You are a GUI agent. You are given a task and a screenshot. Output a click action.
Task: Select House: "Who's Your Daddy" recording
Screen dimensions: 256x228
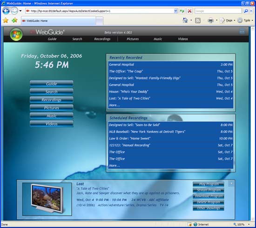pos(171,92)
